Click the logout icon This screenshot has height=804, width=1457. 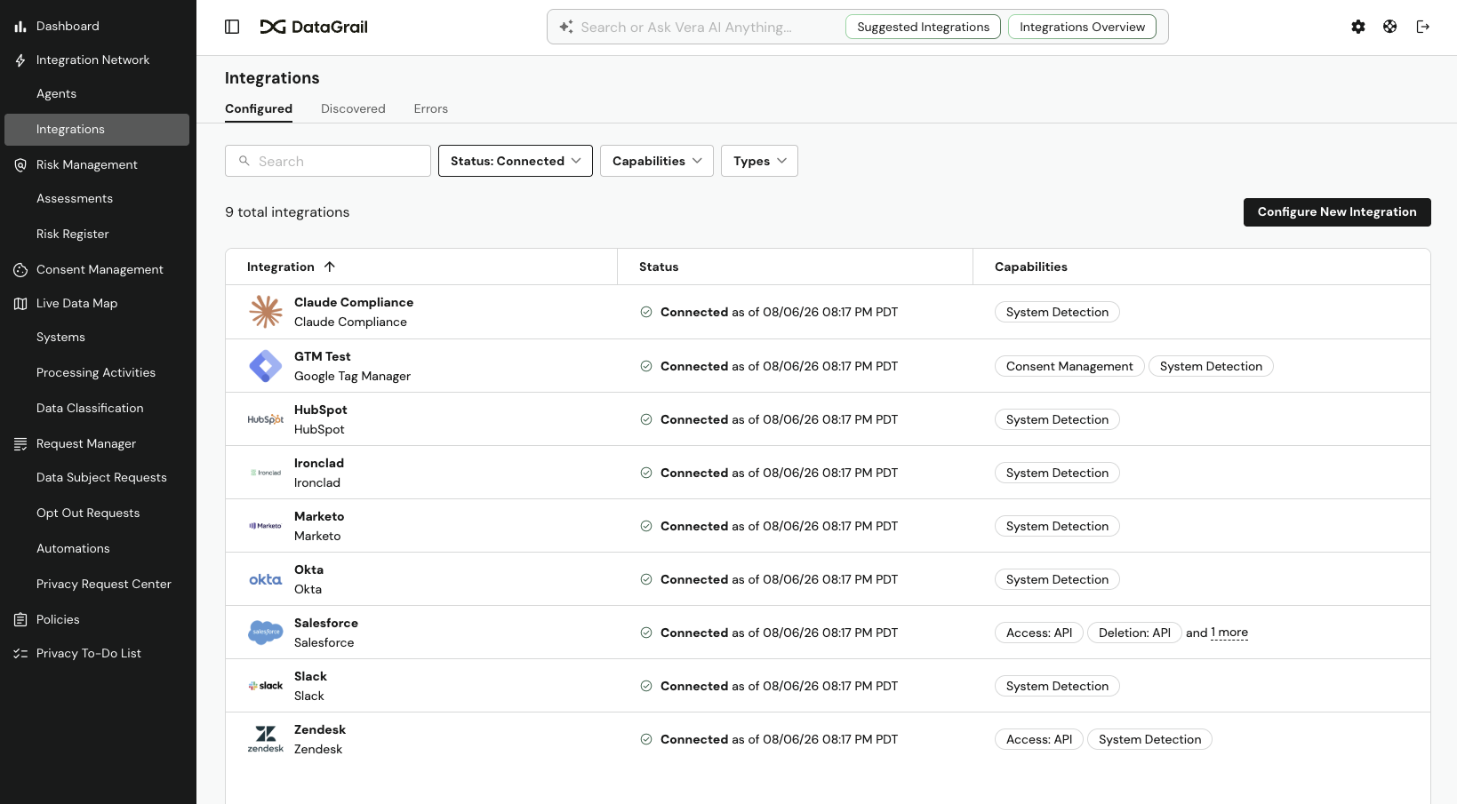point(1423,27)
